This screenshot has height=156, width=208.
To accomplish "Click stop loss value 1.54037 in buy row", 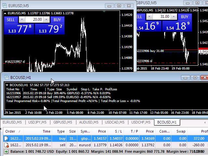I will 116,138.
